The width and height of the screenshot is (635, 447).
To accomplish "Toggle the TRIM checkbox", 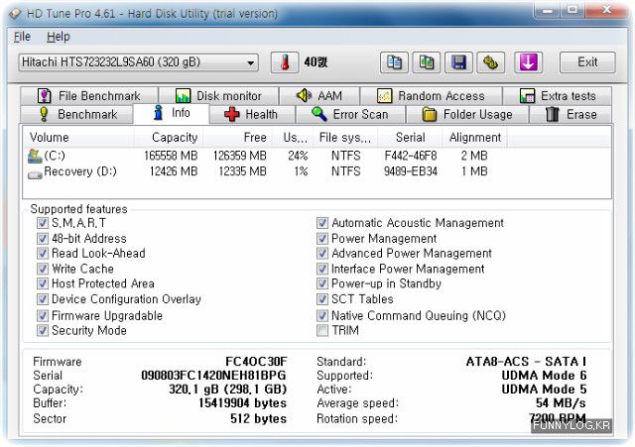I will [322, 330].
